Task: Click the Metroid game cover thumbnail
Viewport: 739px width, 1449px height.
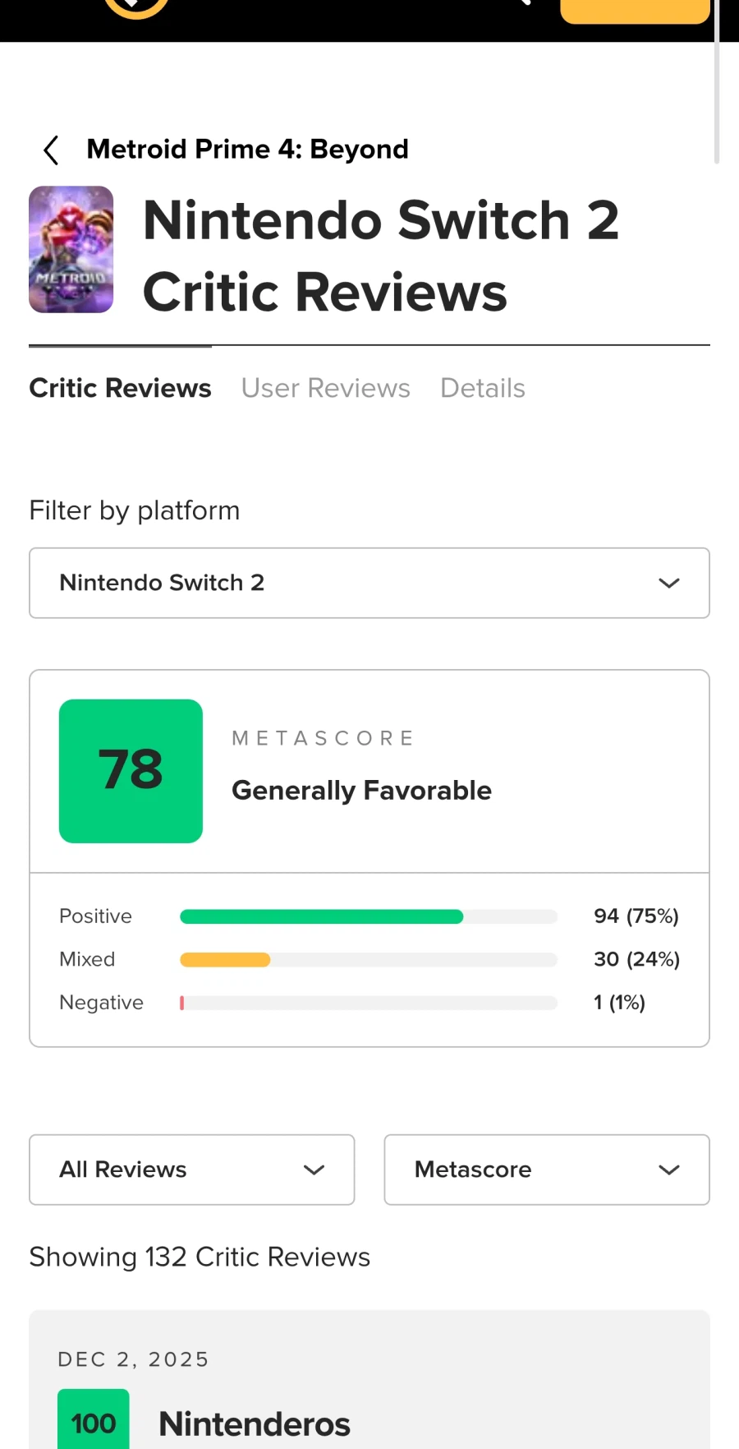Action: coord(71,249)
